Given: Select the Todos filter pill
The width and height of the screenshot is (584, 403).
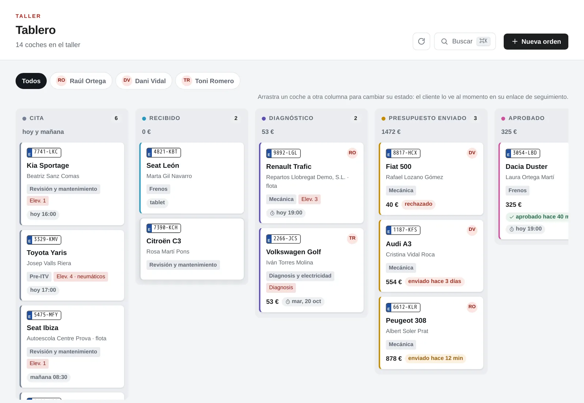Looking at the screenshot, I should (31, 81).
